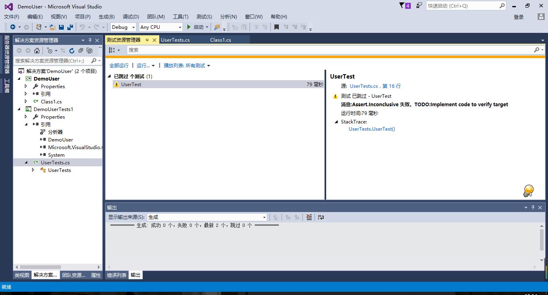Viewport: 548px width, 295px height.
Task: Collapse all nodes in Solution Explorer
Action: (81, 51)
